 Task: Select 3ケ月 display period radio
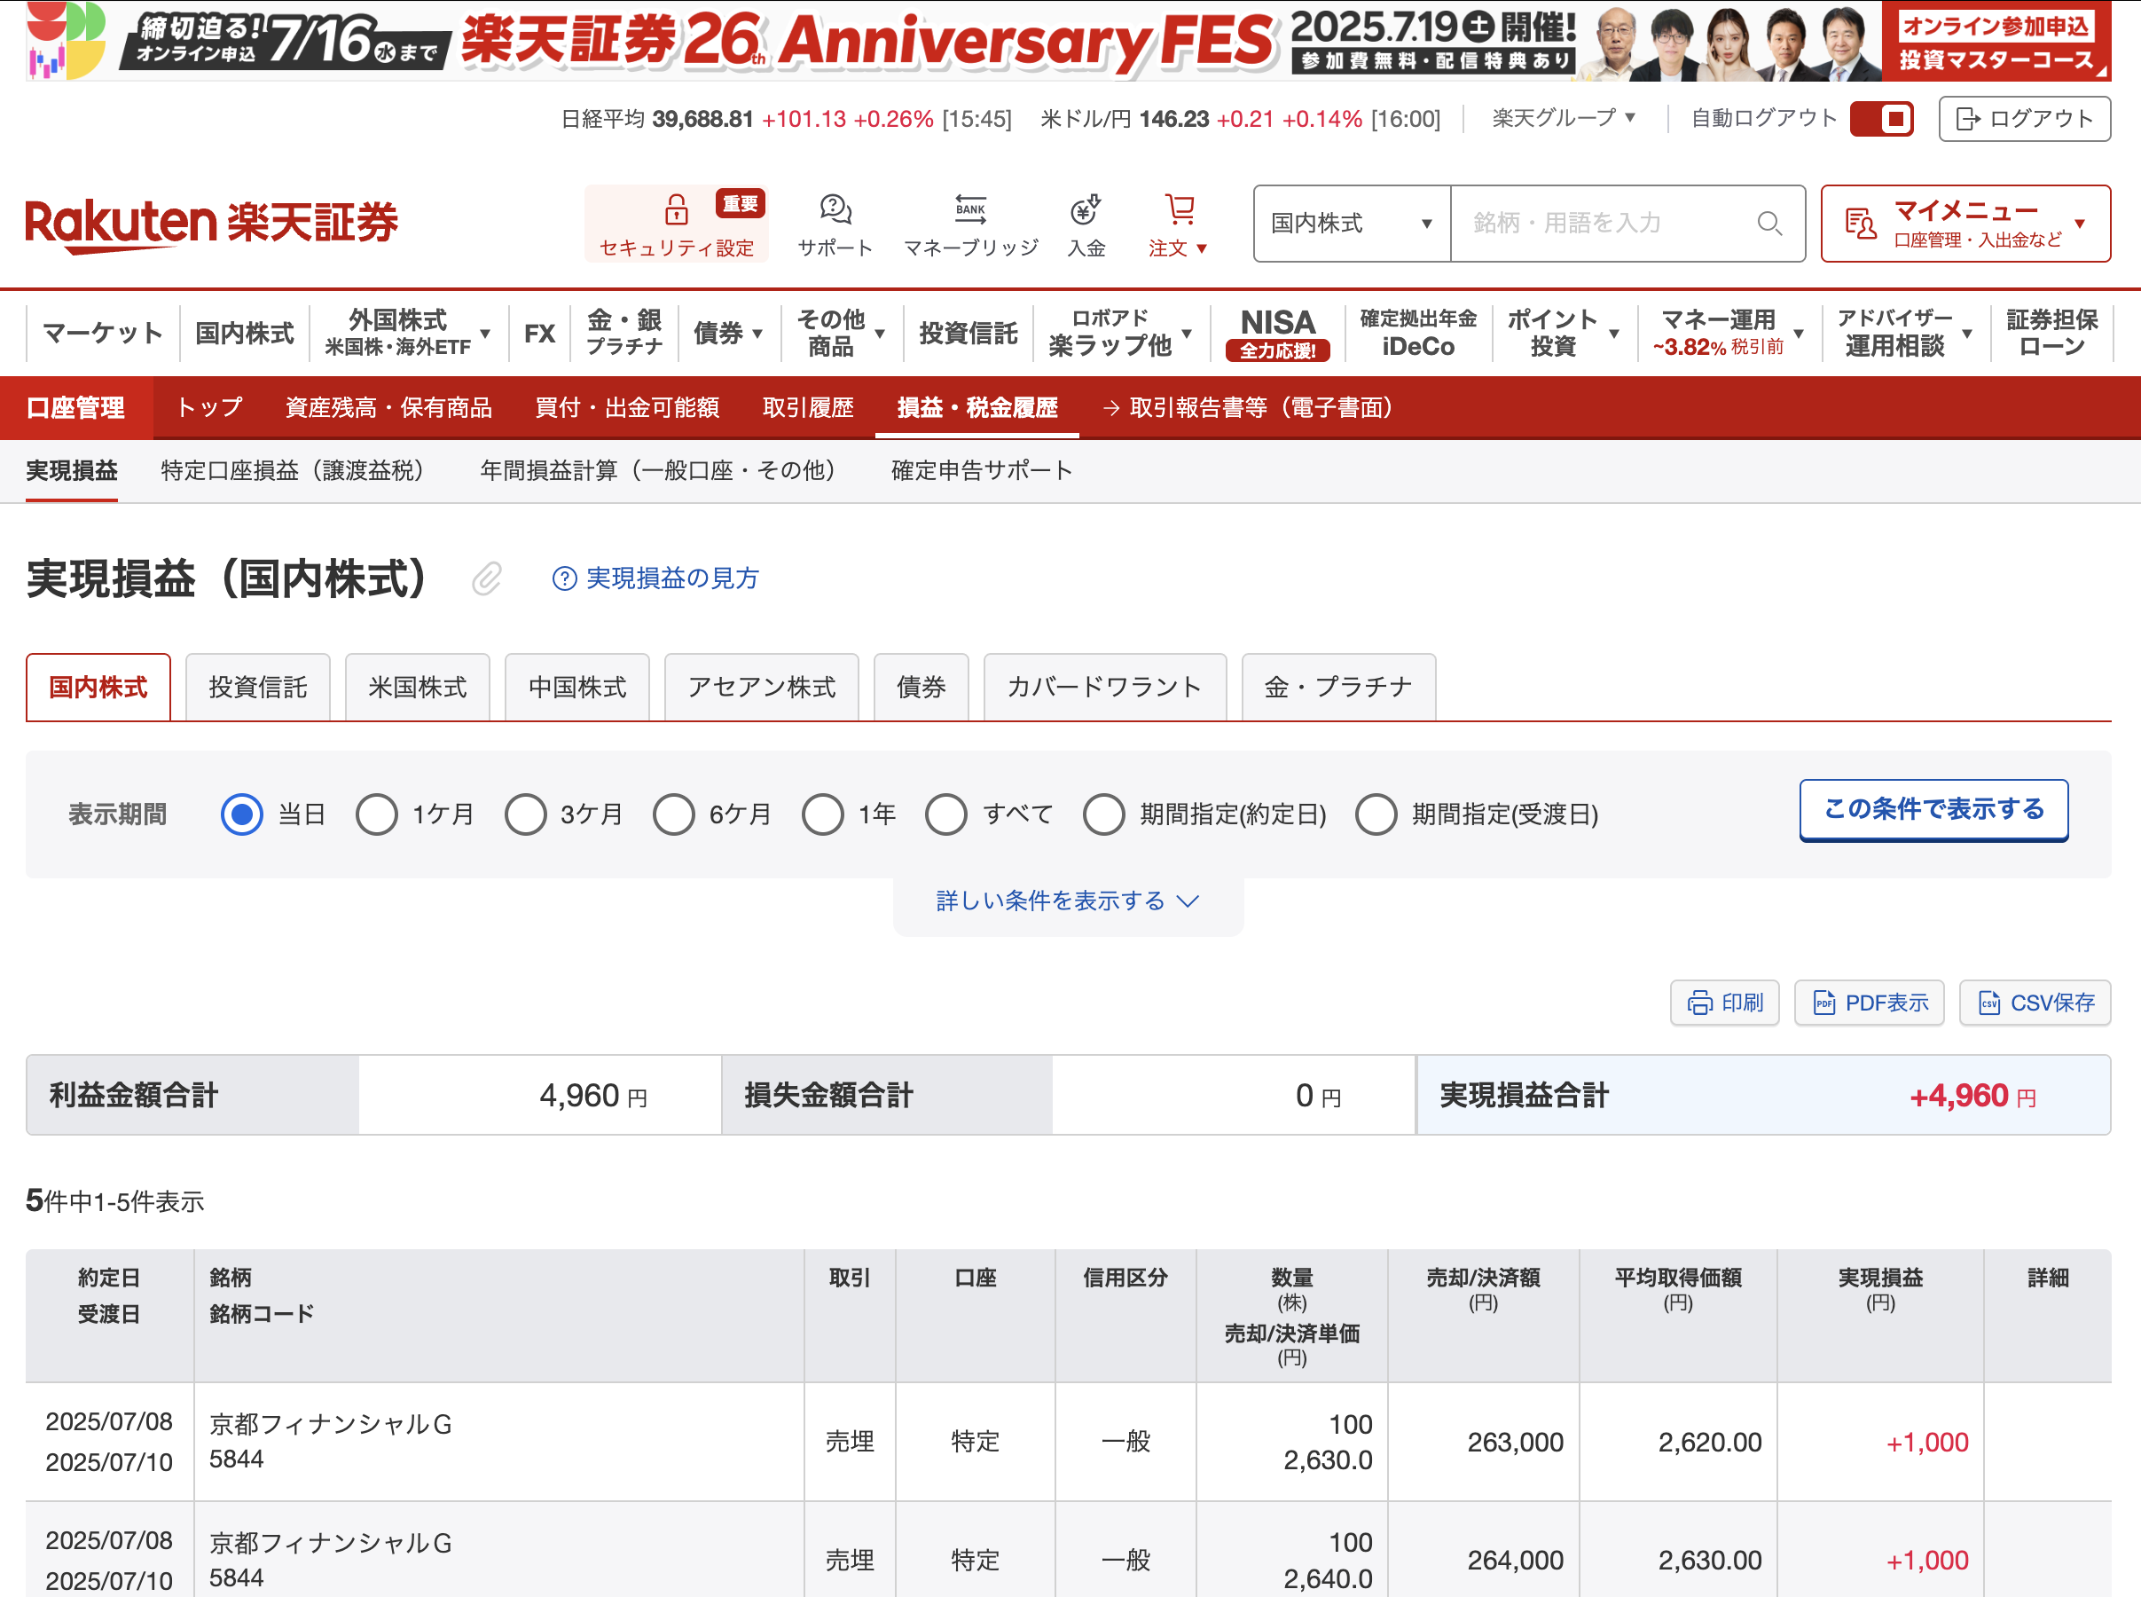(526, 814)
